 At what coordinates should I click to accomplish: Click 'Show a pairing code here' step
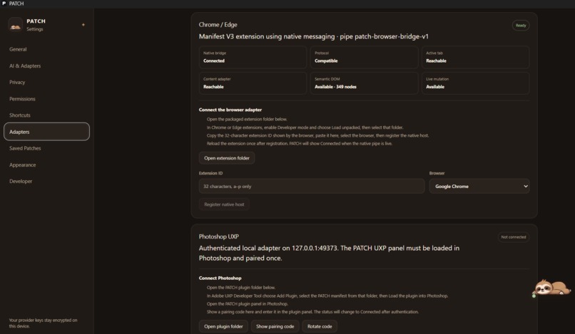312,312
